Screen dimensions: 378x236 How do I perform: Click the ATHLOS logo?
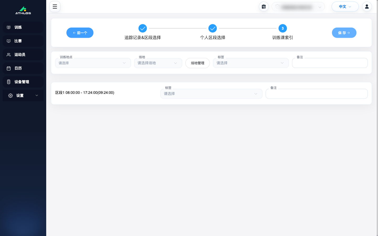click(23, 10)
